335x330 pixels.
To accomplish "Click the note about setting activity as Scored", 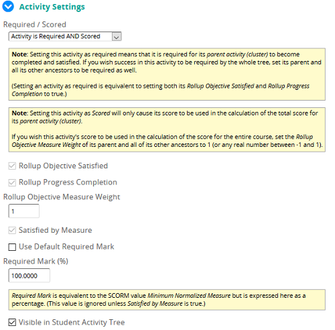I will (167, 129).
